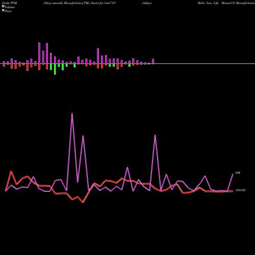
Task: Click the '160.02' price value label
Action: click(240, 190)
